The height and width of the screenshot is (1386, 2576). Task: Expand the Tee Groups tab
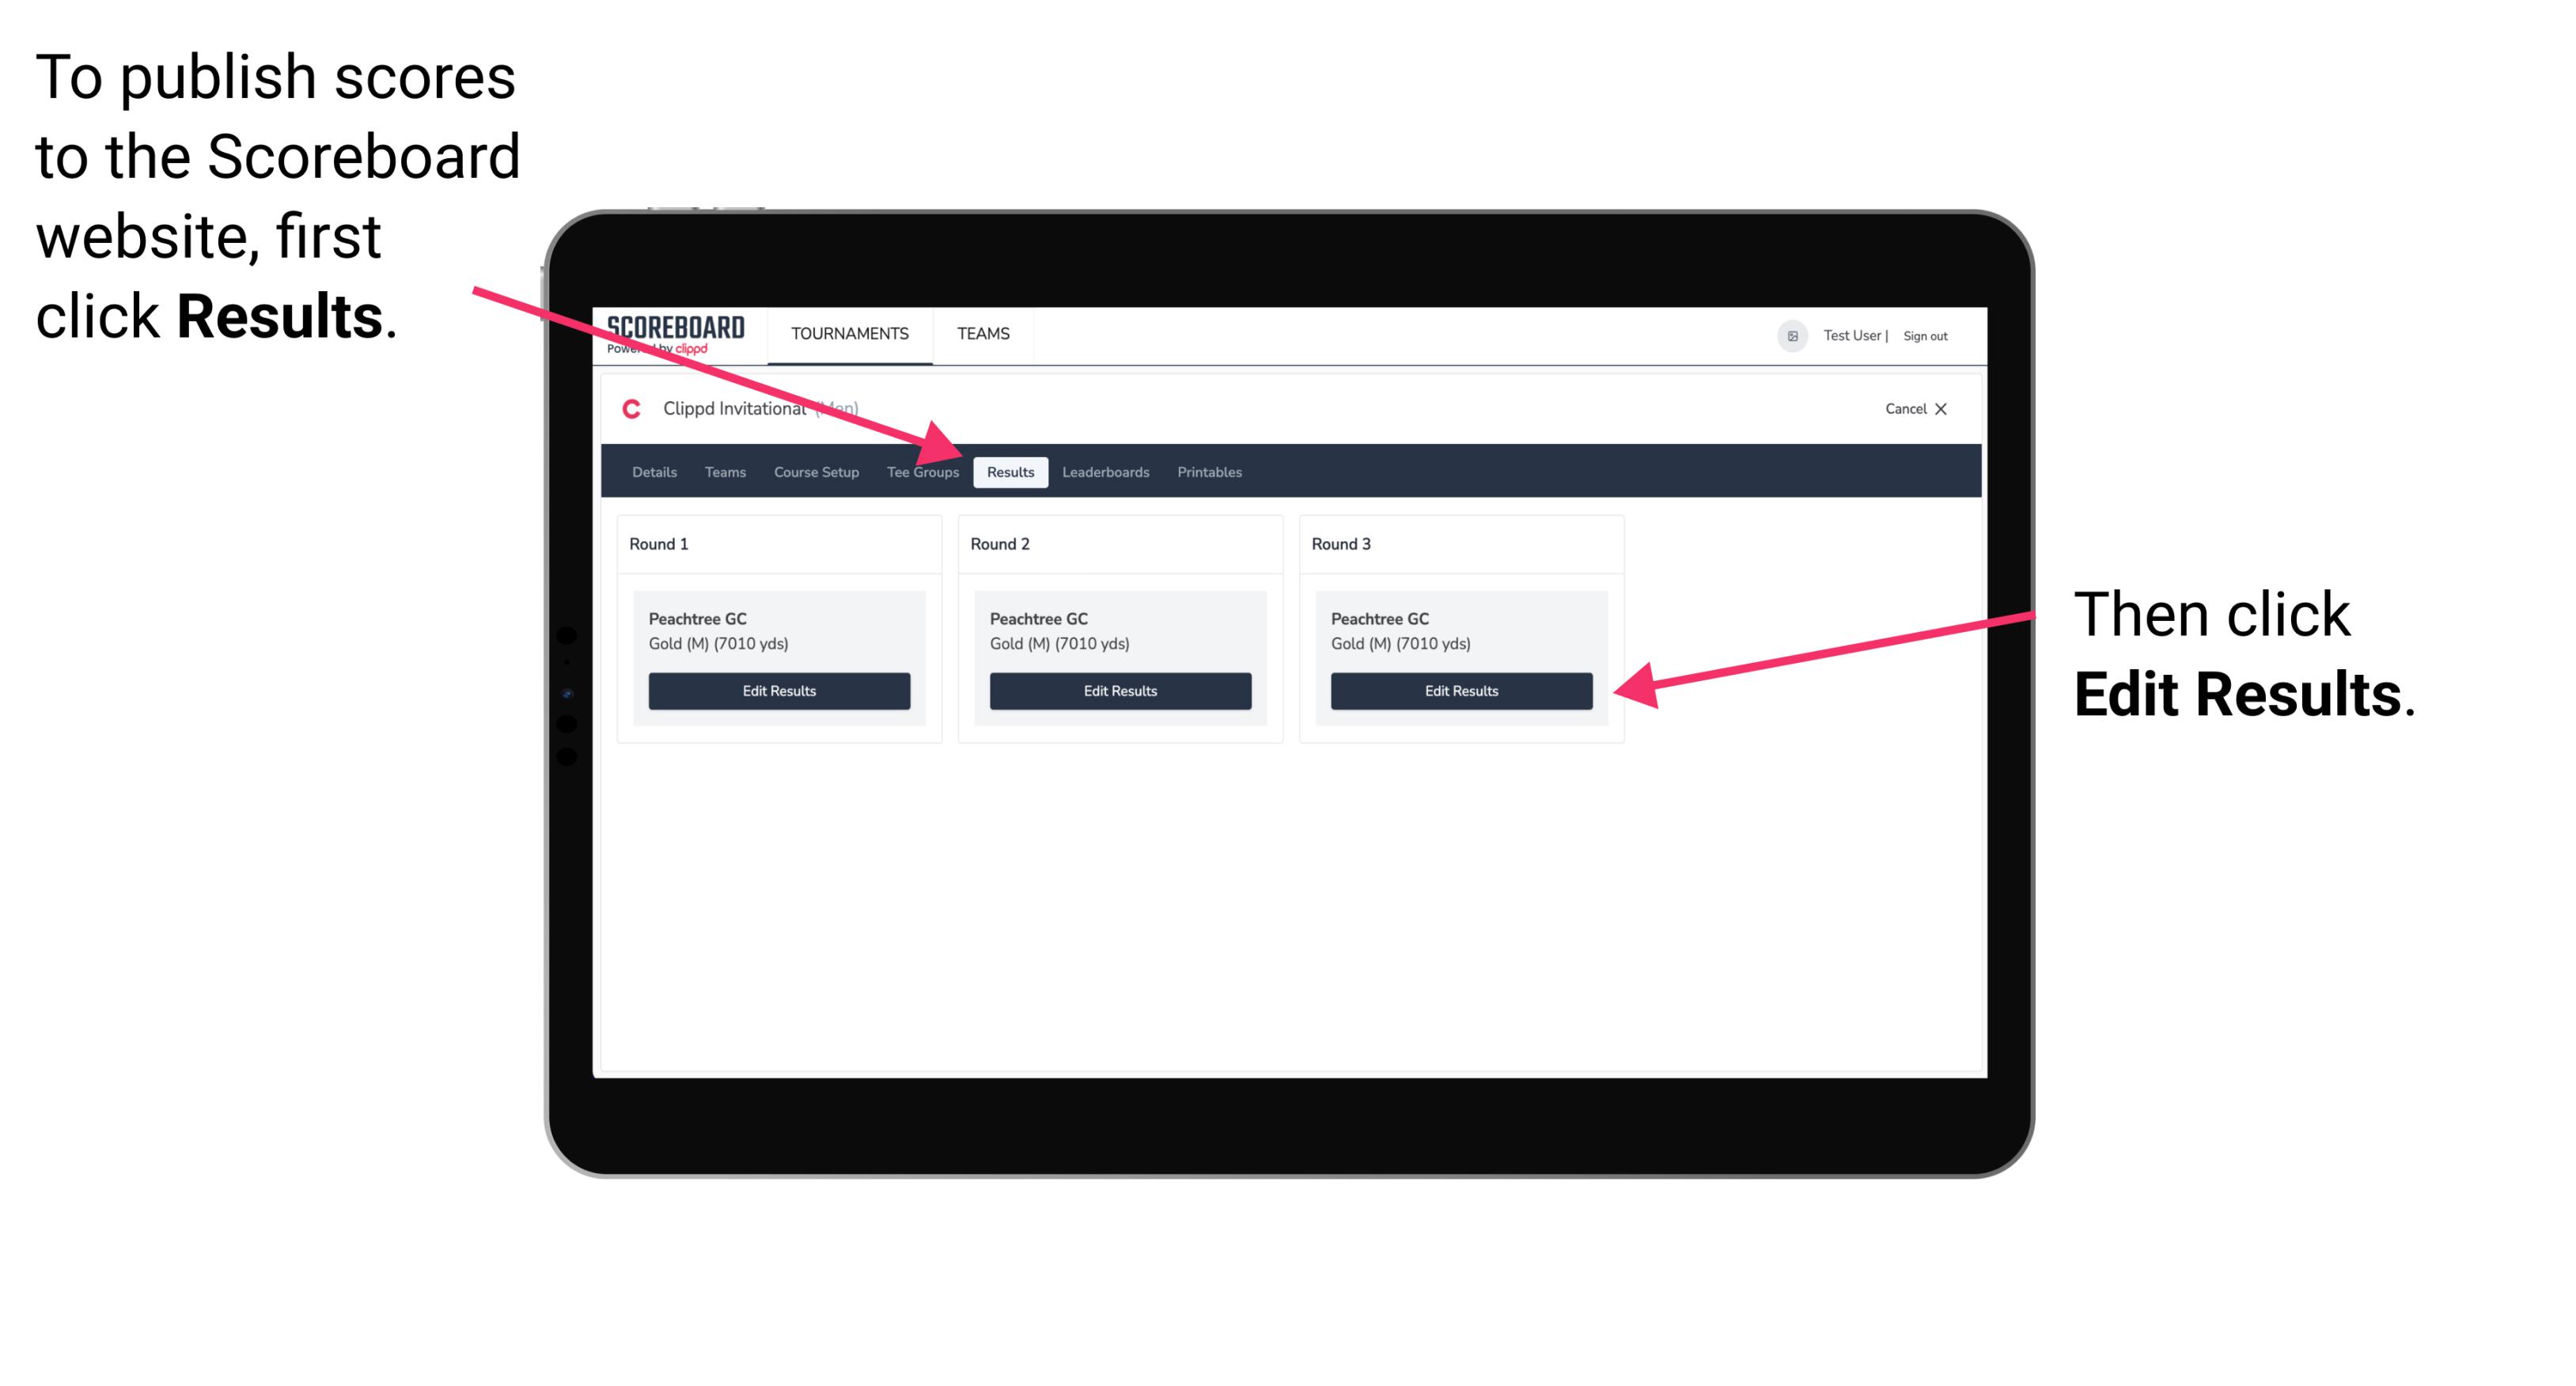(x=922, y=471)
